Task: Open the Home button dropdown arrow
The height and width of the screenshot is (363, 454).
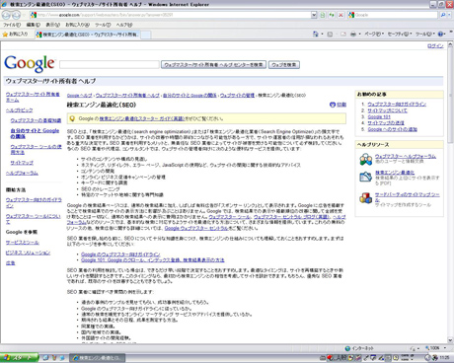Action: click(x=322, y=34)
